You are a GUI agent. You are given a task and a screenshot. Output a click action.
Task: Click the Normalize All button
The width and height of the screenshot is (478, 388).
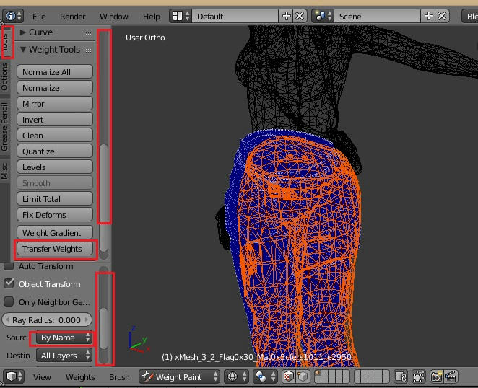point(55,72)
